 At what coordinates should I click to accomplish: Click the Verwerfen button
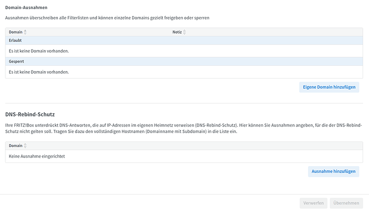tap(313, 203)
